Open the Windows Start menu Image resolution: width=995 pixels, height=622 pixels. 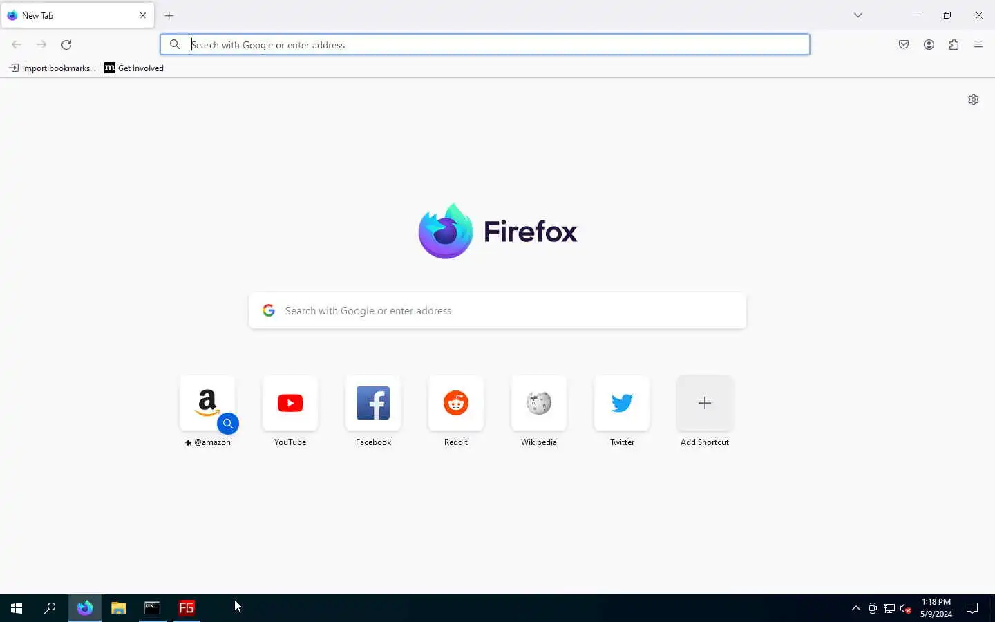coord(17,608)
